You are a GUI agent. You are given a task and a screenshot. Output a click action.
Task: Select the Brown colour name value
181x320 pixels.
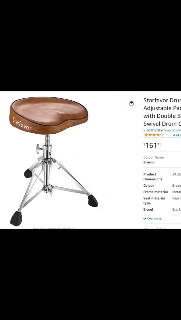(148, 162)
